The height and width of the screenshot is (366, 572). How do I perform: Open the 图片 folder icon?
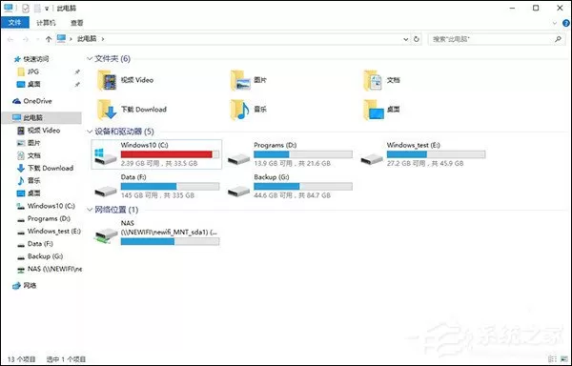click(240, 80)
